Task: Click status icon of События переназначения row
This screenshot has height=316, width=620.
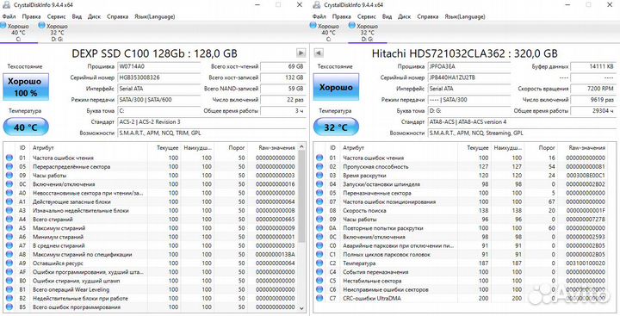Action: (x=319, y=272)
